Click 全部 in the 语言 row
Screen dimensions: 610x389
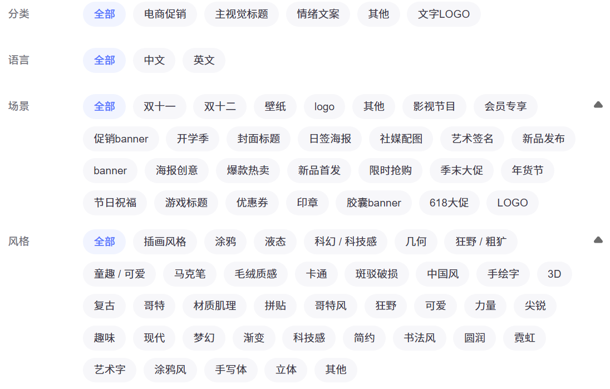coord(104,60)
